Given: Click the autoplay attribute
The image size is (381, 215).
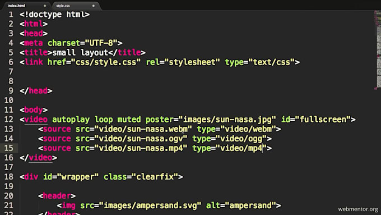Looking at the screenshot, I should [x=71, y=120].
